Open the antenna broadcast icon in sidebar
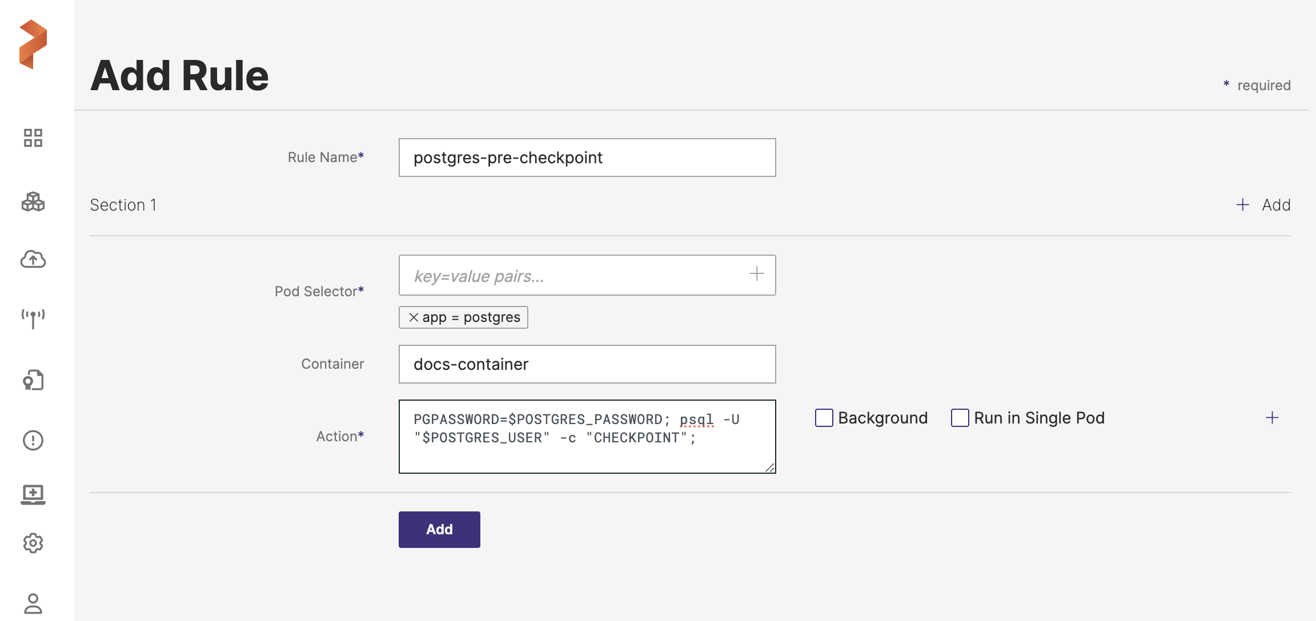 coord(33,318)
